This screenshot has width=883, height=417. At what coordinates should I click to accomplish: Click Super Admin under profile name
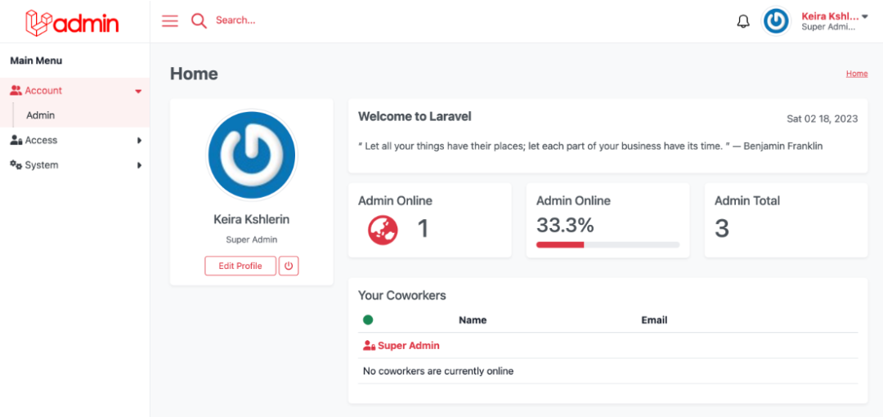[x=252, y=240]
